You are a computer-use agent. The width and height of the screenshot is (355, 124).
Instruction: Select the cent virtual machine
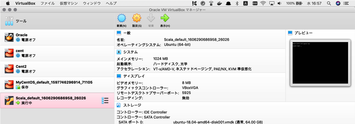57,53
